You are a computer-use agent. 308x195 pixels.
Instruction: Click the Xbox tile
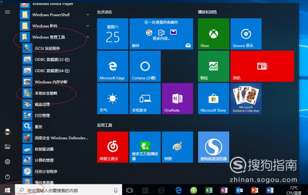(x=214, y=34)
